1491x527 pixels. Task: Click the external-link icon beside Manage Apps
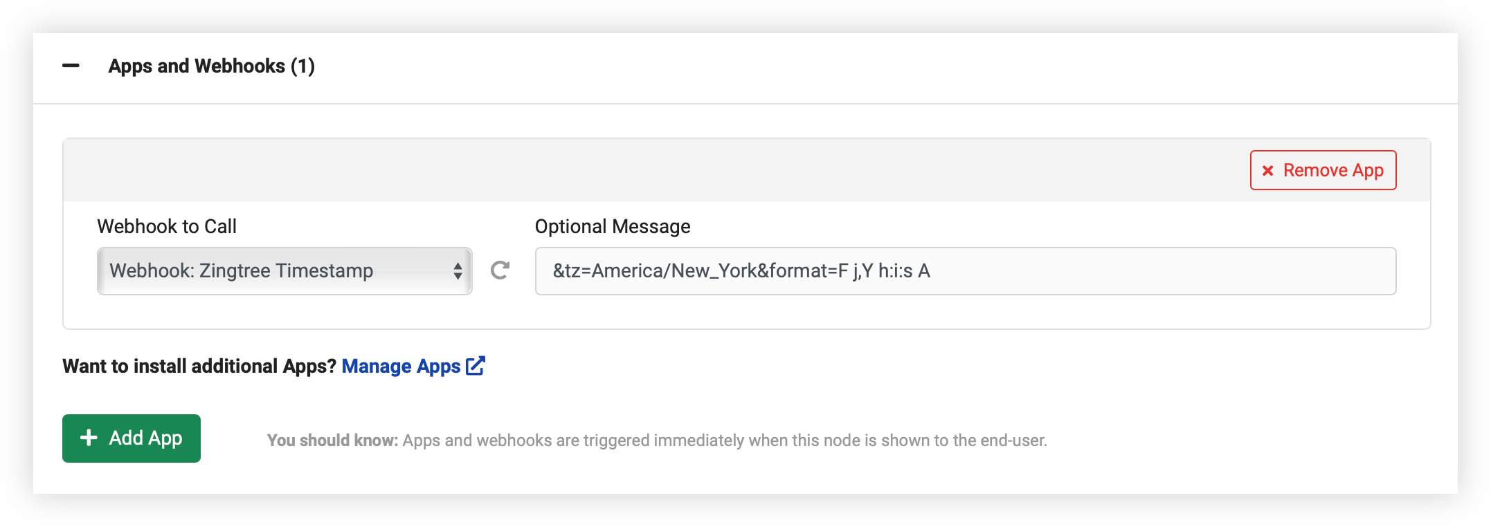(476, 365)
